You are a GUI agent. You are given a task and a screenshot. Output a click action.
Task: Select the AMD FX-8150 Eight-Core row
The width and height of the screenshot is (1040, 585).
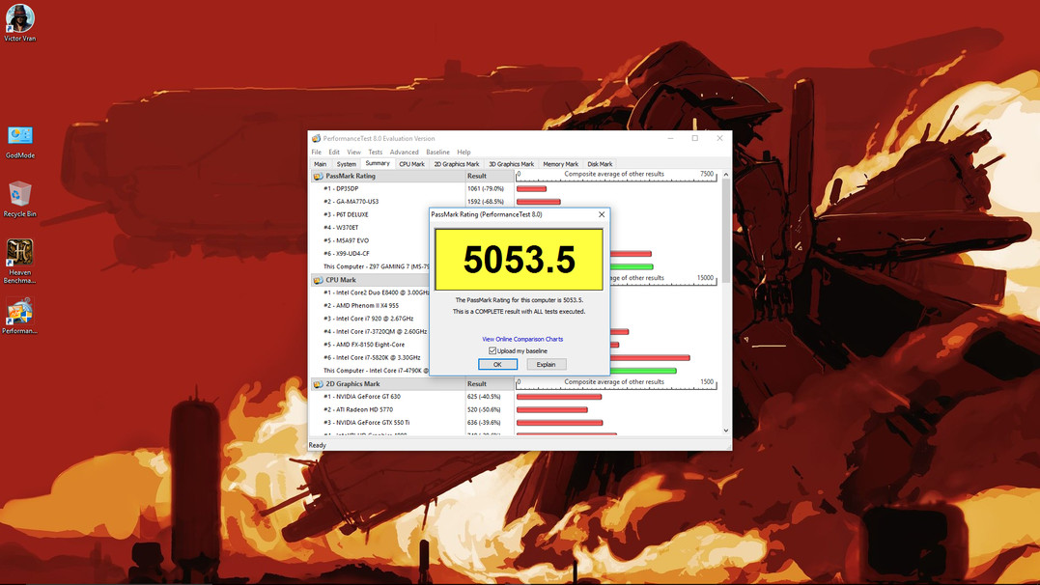(x=370, y=345)
